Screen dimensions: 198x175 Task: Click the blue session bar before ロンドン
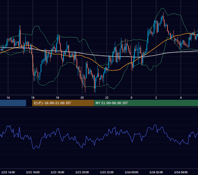[x=13, y=103]
